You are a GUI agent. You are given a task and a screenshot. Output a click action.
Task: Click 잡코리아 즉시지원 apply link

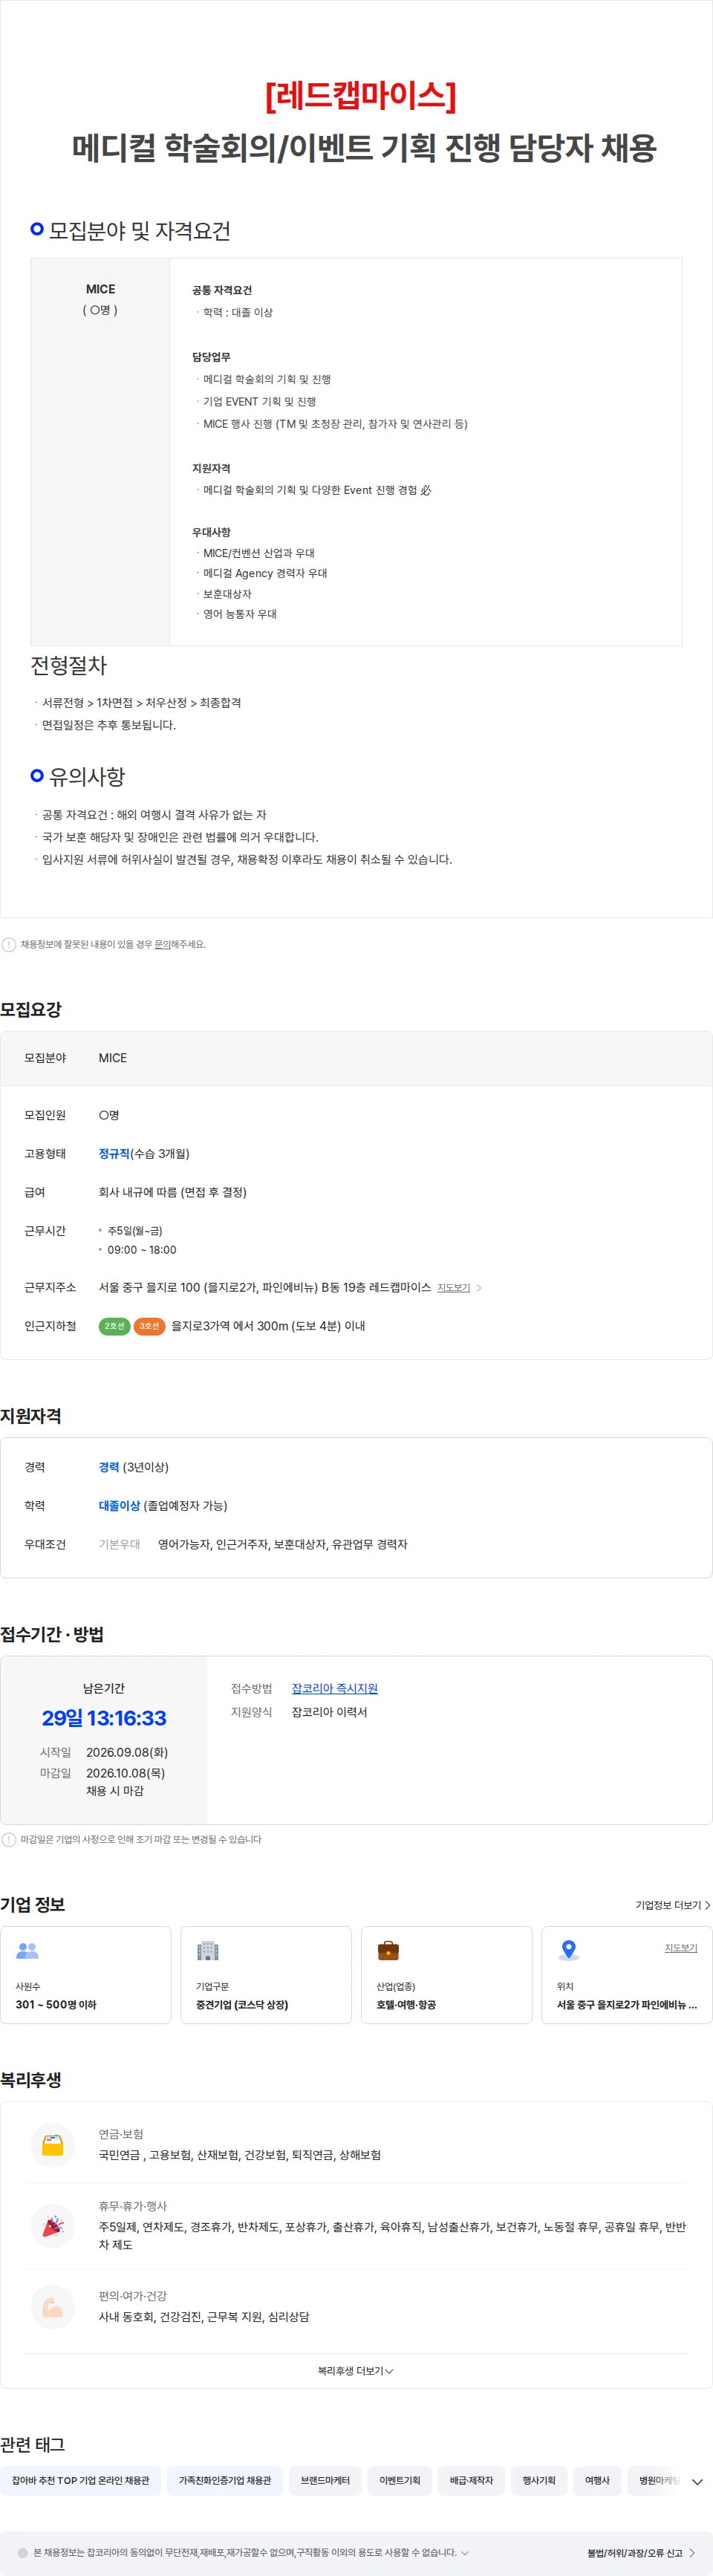pos(334,1688)
